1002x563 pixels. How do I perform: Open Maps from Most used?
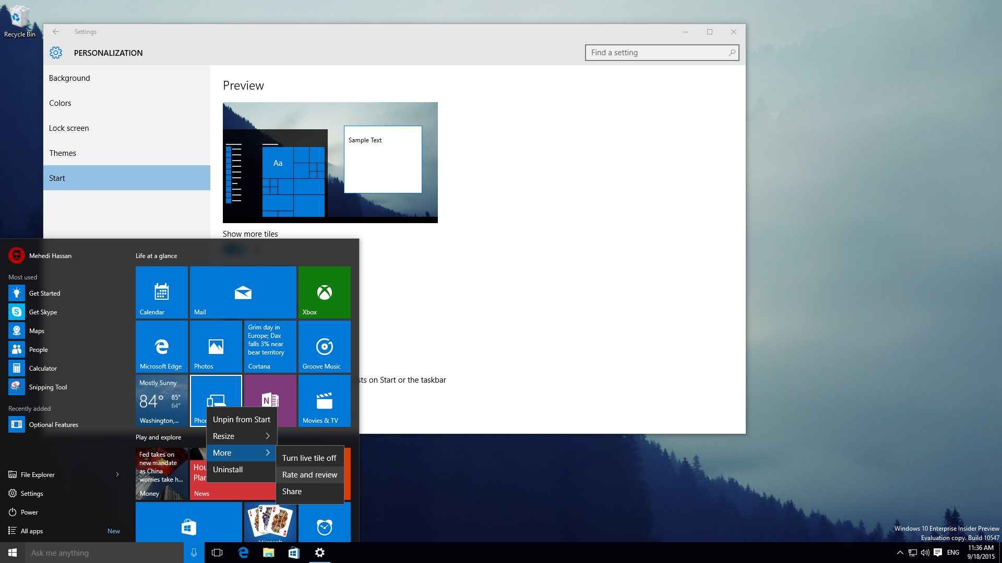(65, 331)
